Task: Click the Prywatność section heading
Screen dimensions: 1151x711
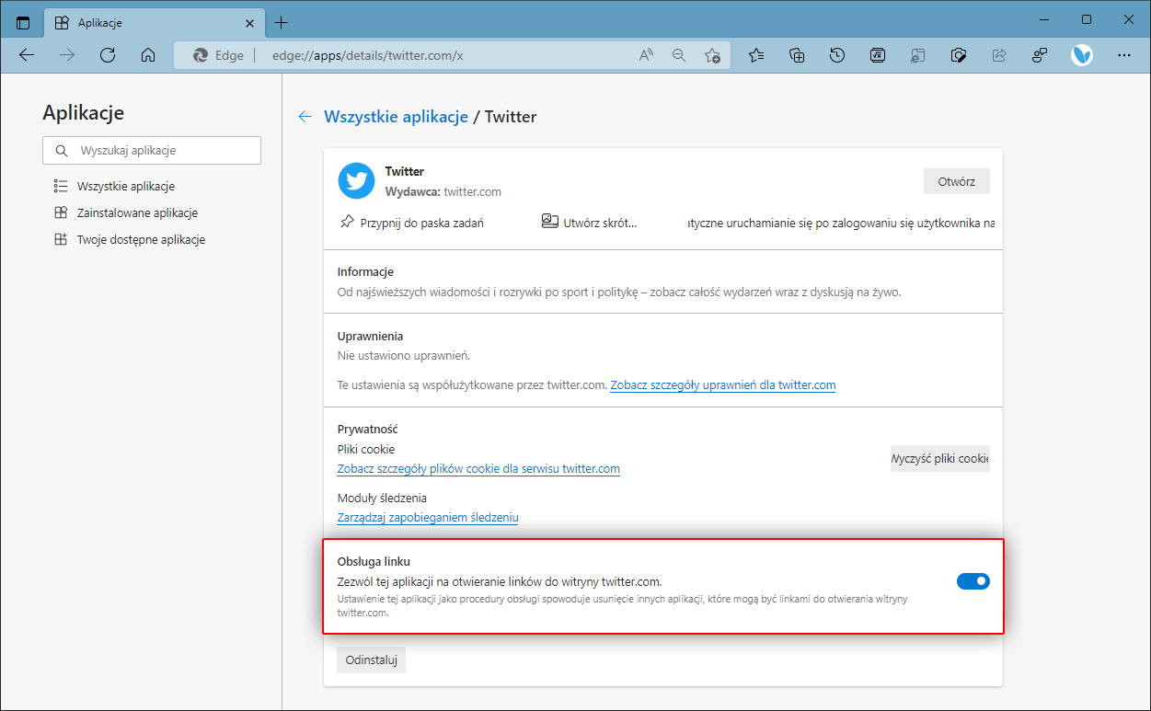Action: click(367, 429)
